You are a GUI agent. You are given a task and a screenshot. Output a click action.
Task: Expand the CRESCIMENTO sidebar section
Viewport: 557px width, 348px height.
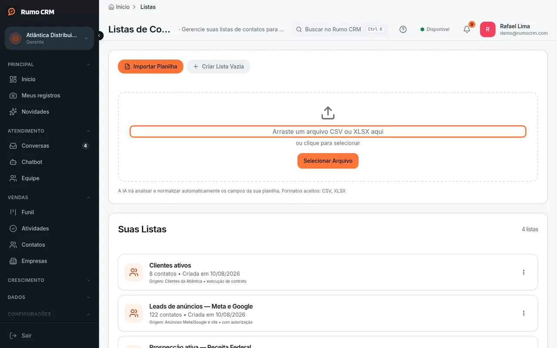(49, 280)
